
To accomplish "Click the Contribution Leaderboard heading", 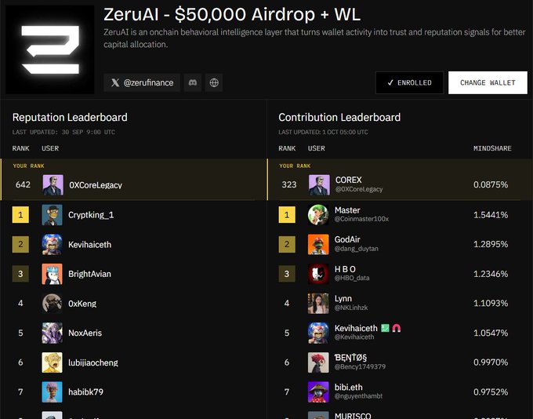I will (x=339, y=118).
